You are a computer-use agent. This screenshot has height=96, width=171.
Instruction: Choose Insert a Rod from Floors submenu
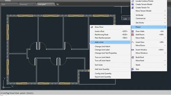(110, 31)
